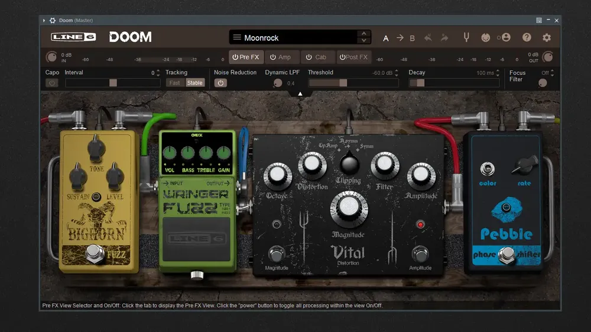Toggle the Cab power icon
591x332 pixels.
pyautogui.click(x=309, y=57)
